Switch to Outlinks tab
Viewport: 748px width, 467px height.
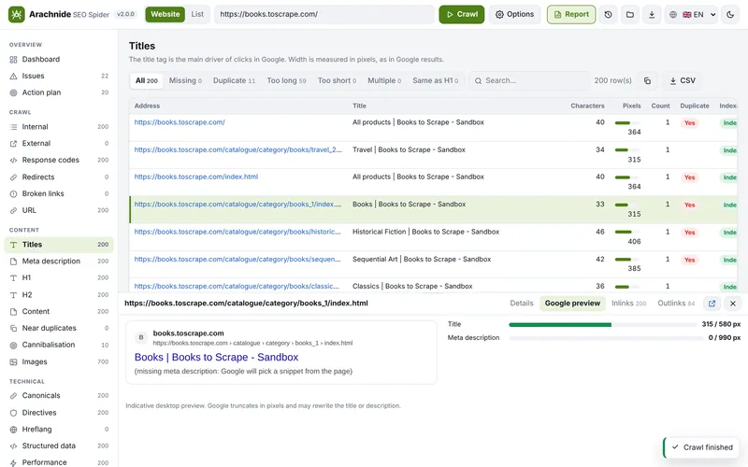676,303
